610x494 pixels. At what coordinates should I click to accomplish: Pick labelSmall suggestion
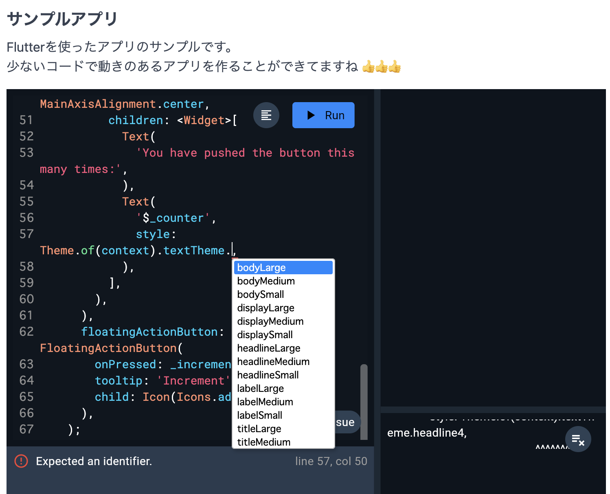[283, 415]
